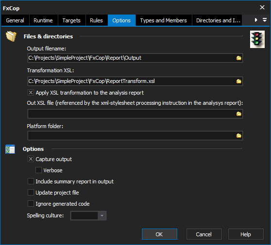This screenshot has width=271, height=245.
Task: Enable the Verbose checkbox
Action: pos(38,170)
